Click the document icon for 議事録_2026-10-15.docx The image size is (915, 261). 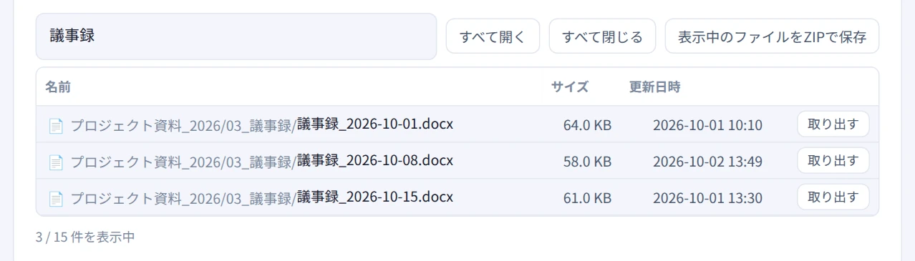(56, 198)
